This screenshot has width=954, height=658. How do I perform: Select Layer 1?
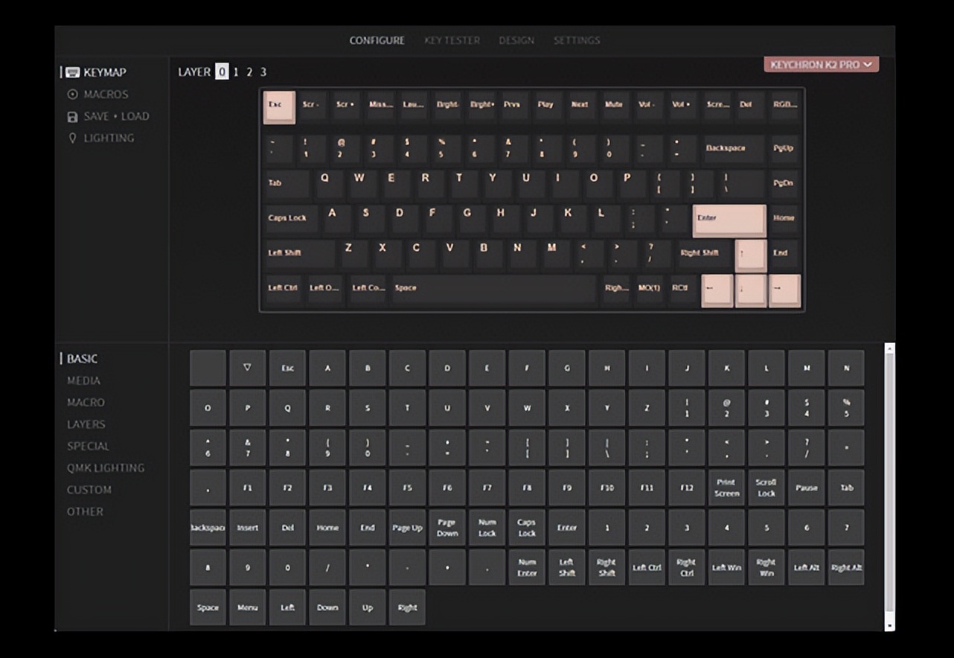pyautogui.click(x=235, y=71)
